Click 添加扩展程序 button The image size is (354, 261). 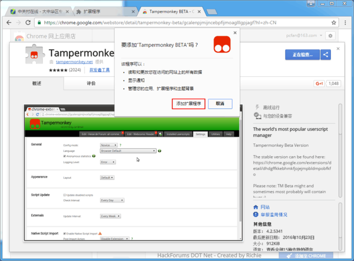pyautogui.click(x=189, y=104)
